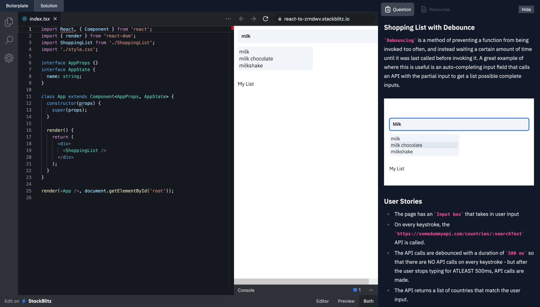The width and height of the screenshot is (540, 307).
Task: Reload the preview page
Action: pos(265,19)
